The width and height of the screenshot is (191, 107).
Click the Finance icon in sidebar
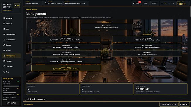coord(4,50)
